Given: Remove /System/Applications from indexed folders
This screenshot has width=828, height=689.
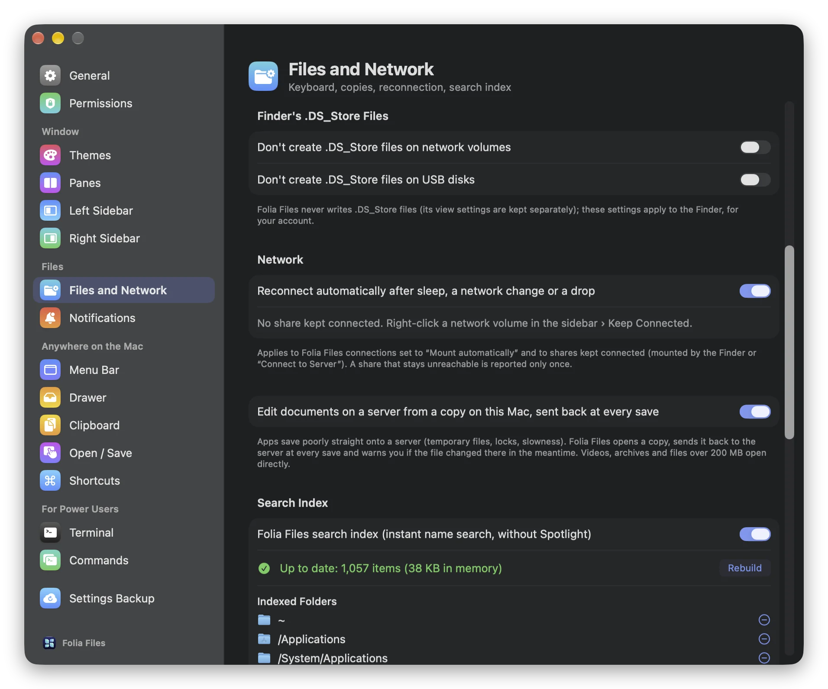Looking at the screenshot, I should point(764,658).
